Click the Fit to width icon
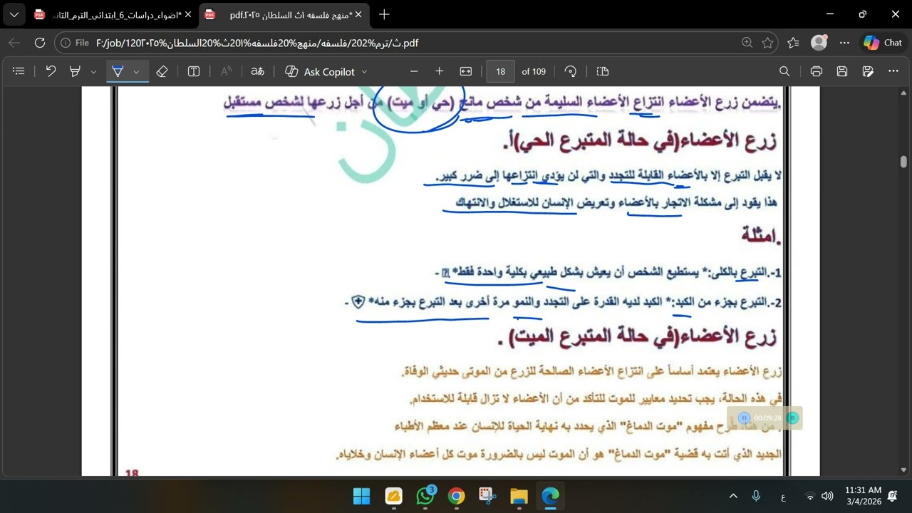The height and width of the screenshot is (513, 912). click(466, 71)
